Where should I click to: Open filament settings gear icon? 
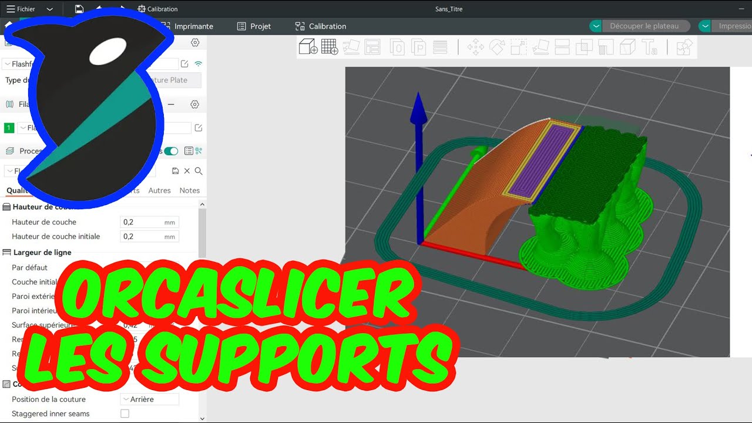194,104
